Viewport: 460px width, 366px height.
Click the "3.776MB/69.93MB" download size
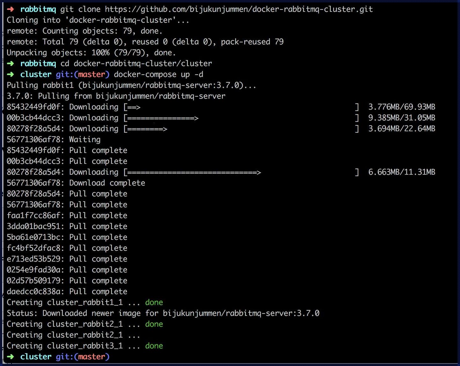pos(402,107)
